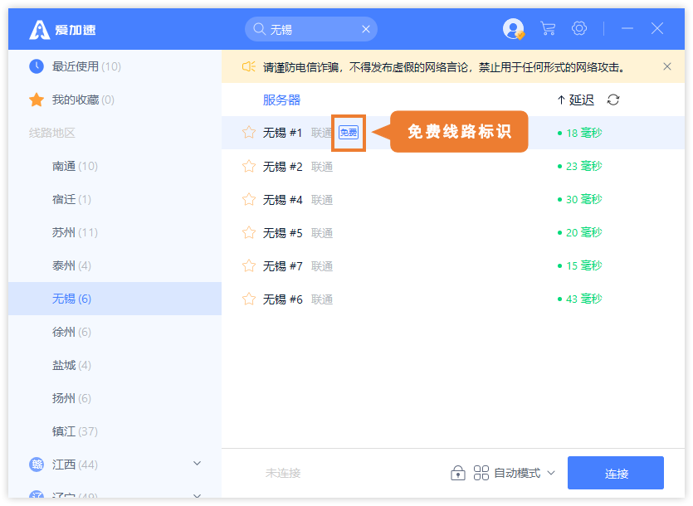Toggle favorite star for 无锡 #5

(x=248, y=232)
